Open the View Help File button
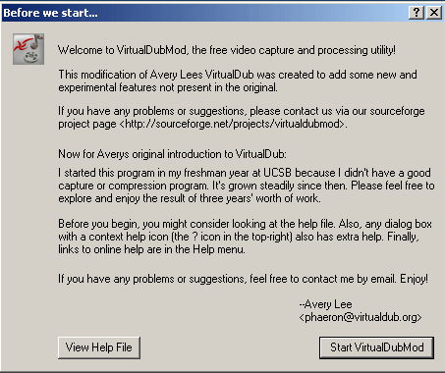Viewport: 445px width, 373px height. pos(99,347)
